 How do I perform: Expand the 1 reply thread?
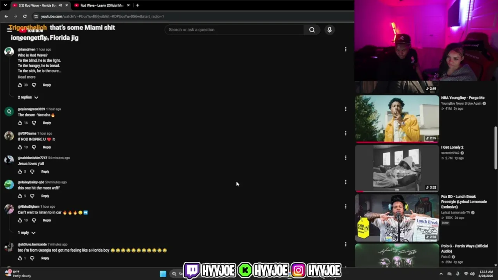point(26,233)
